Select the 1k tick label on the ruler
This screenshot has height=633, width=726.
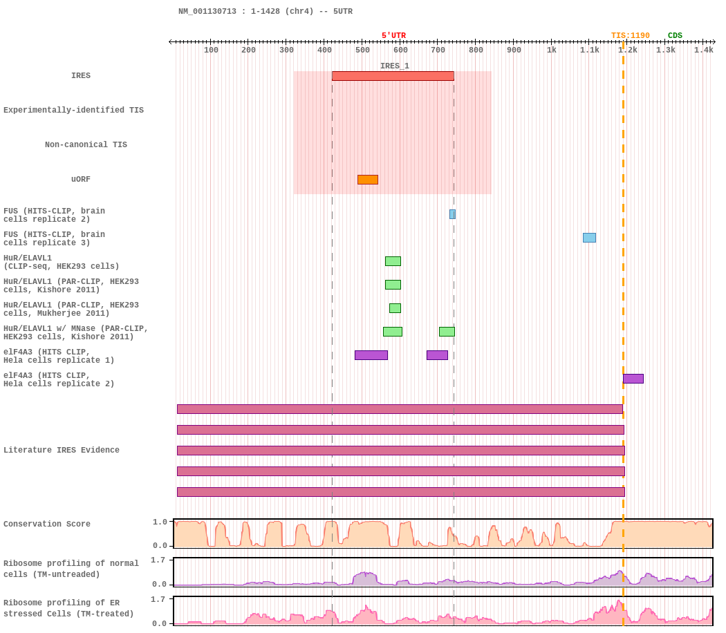coord(552,50)
